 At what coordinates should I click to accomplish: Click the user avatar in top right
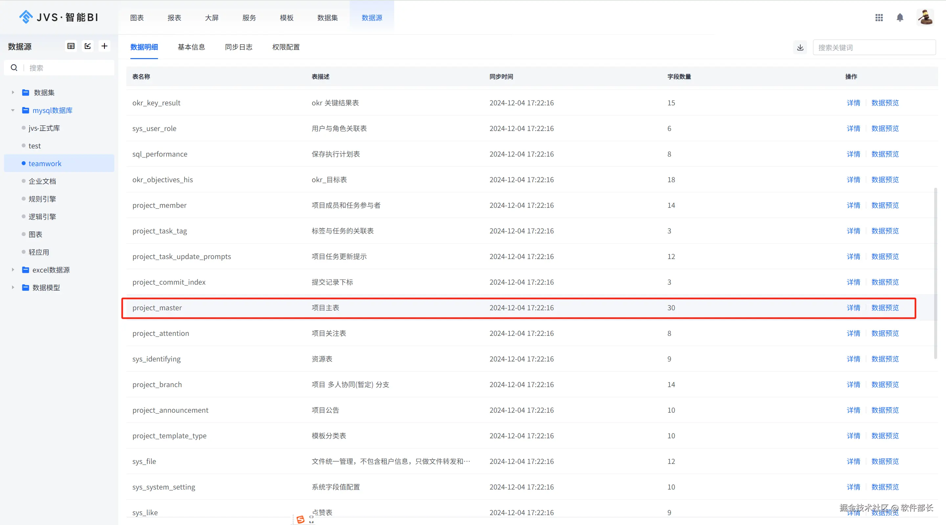(925, 18)
